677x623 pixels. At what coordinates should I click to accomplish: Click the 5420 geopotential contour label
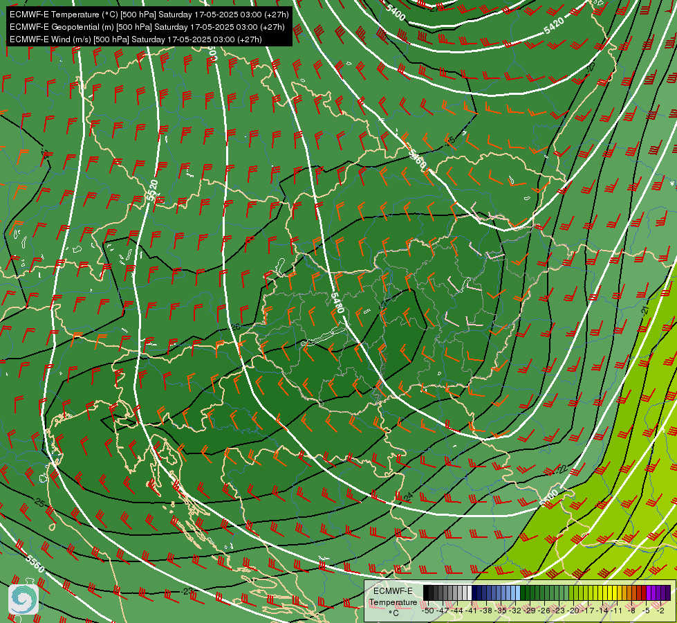pos(553,26)
